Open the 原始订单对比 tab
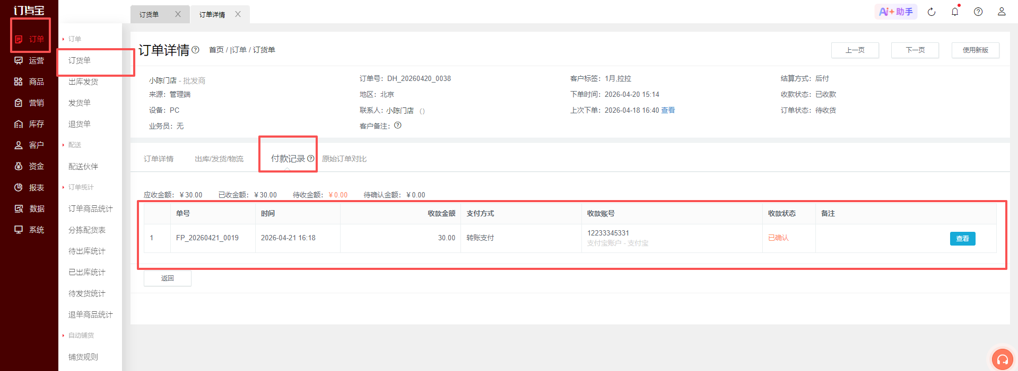Viewport: 1018px width, 371px height. 344,159
